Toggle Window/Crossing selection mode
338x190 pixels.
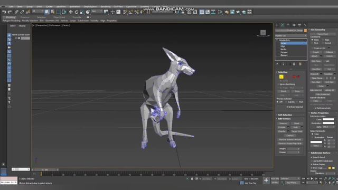click(x=64, y=12)
